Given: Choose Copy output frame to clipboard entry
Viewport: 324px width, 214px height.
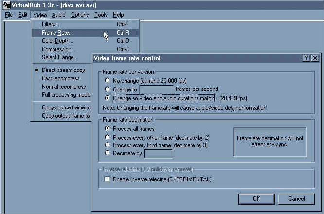Looking at the screenshot, I should 62,116.
